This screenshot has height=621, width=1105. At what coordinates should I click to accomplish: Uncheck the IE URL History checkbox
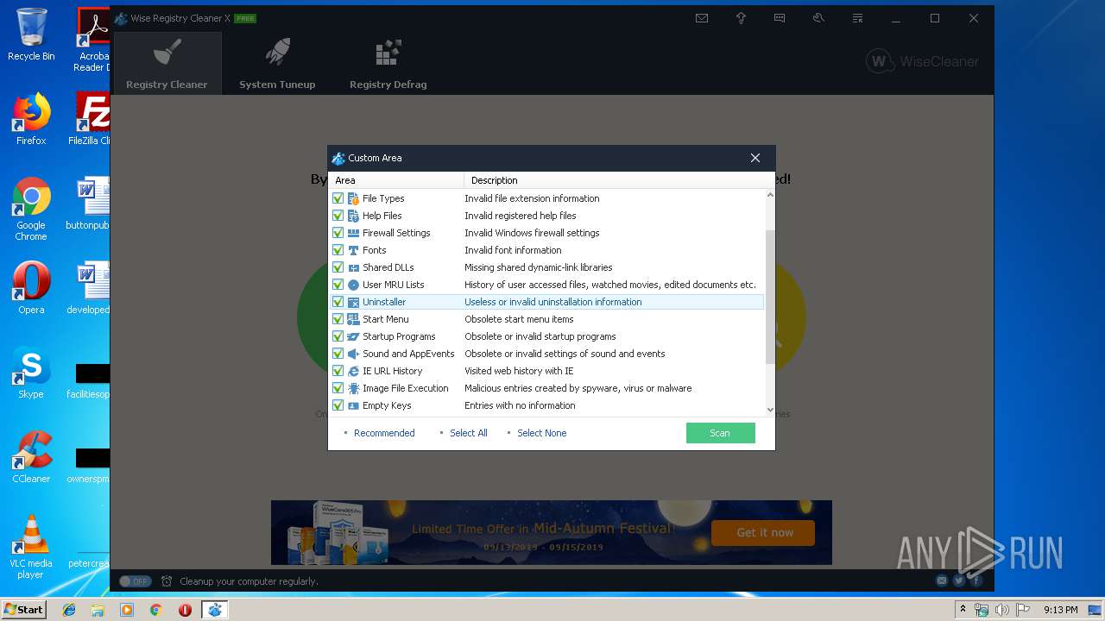coord(338,371)
